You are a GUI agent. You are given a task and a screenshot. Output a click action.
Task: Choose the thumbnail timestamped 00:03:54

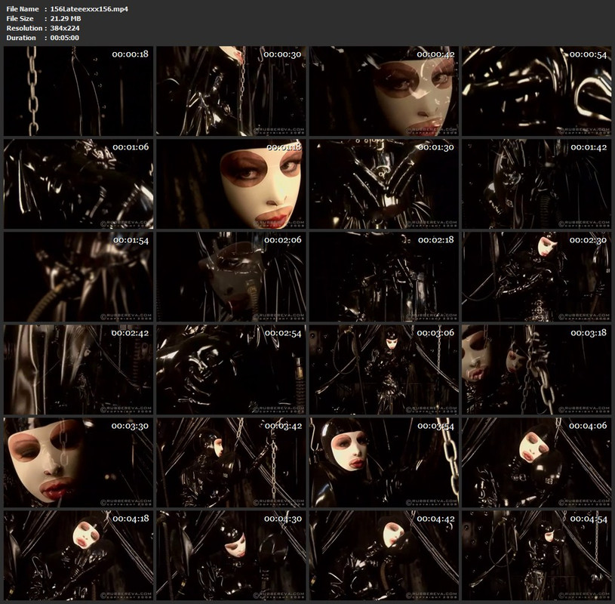click(384, 463)
